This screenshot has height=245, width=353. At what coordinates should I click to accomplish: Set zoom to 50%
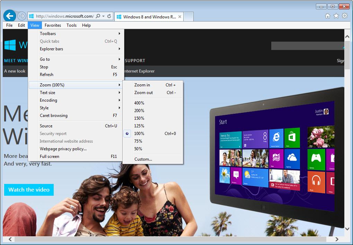pyautogui.click(x=153, y=149)
